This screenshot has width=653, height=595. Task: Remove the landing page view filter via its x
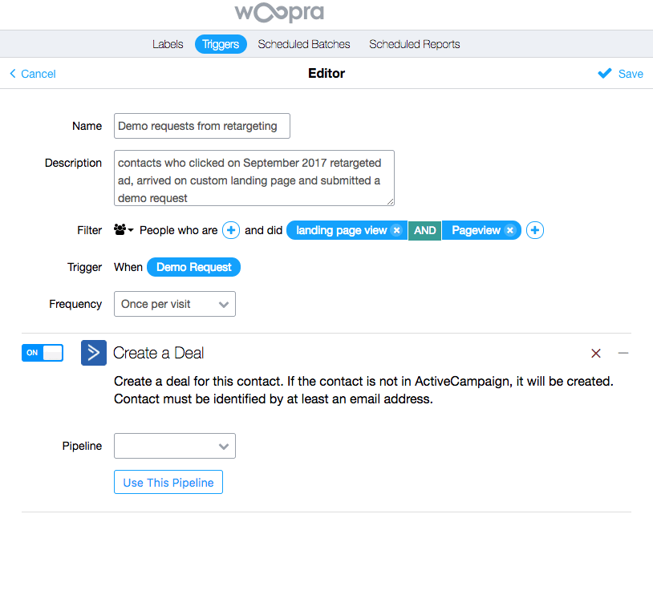coord(396,230)
